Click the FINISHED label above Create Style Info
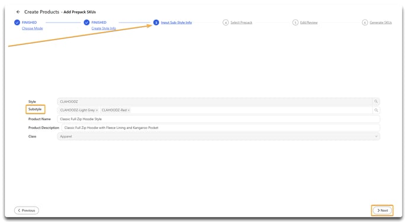The width and height of the screenshot is (407, 222). point(99,22)
